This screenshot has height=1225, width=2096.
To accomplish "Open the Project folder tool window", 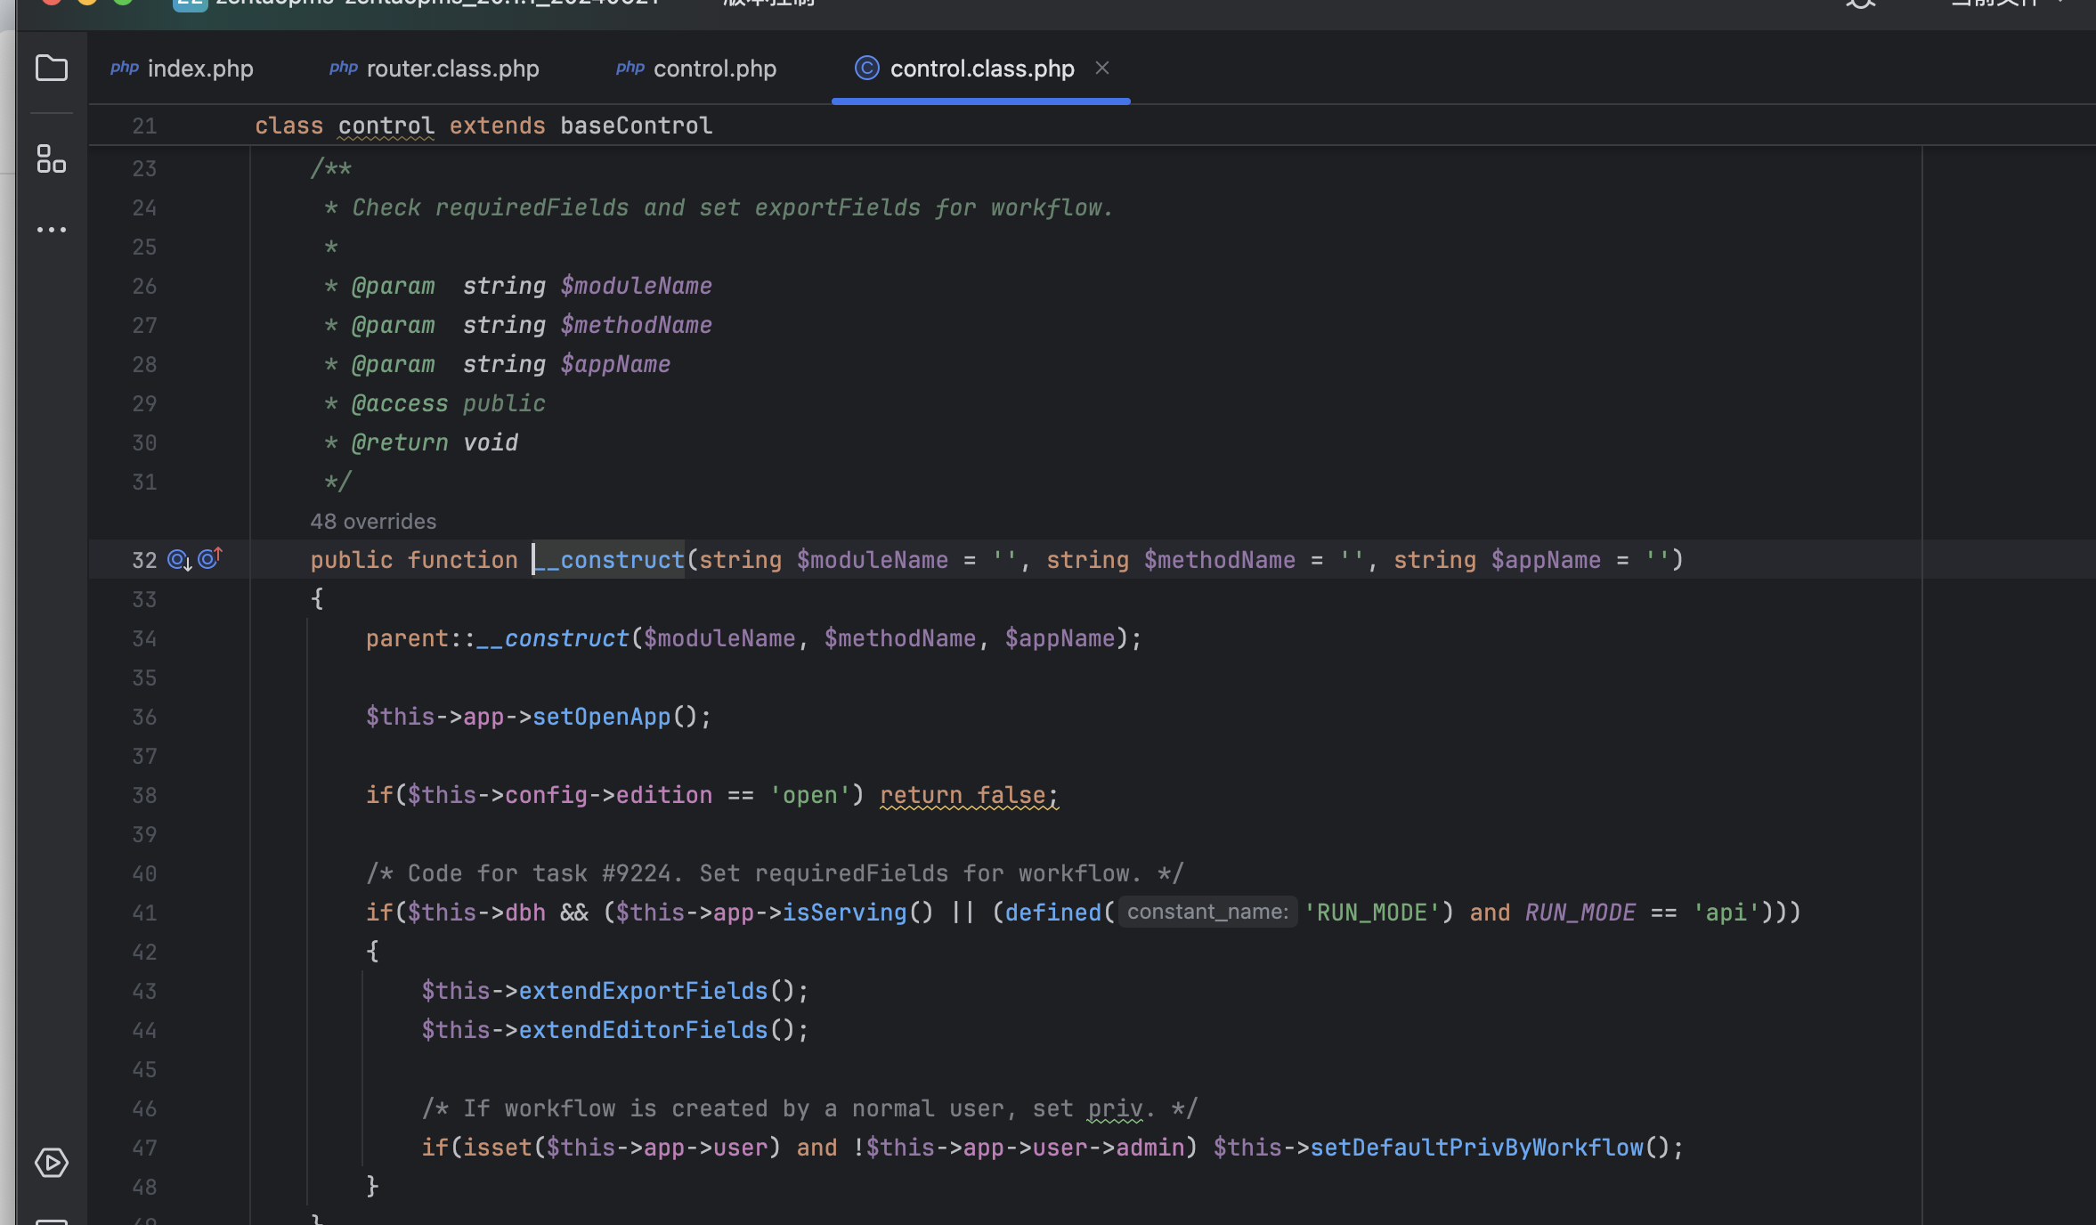I will pyautogui.click(x=52, y=69).
